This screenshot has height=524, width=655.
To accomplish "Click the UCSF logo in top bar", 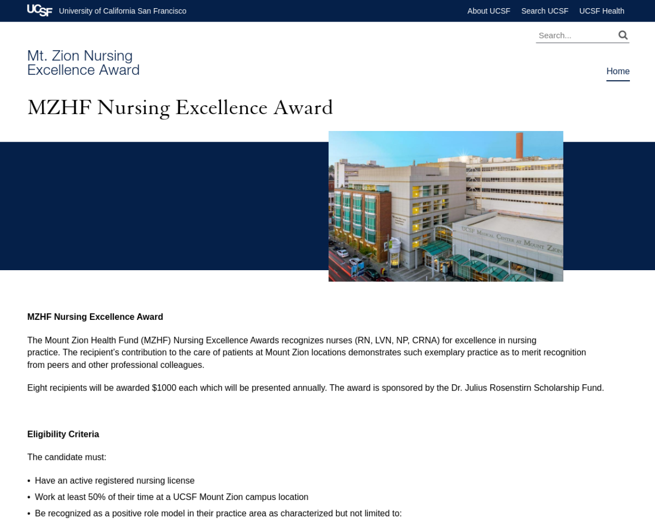I will pyautogui.click(x=39, y=10).
